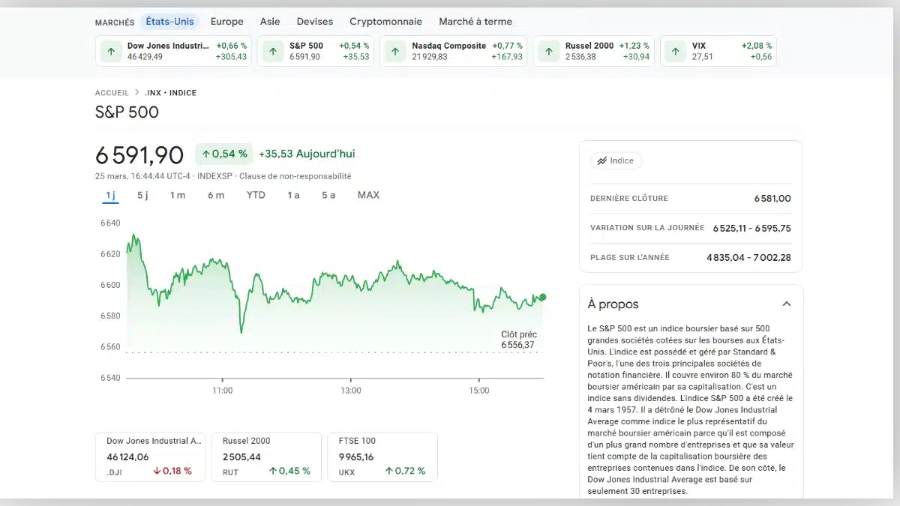Select the Marché à terme tab

coord(475,21)
